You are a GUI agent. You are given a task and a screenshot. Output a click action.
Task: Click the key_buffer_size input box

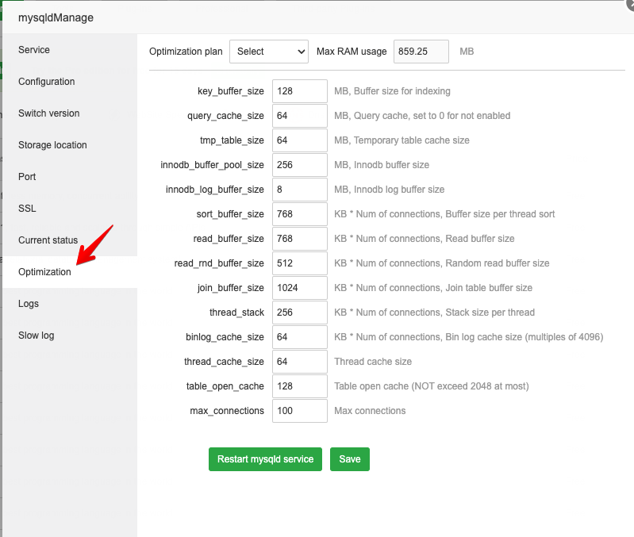[x=299, y=91]
